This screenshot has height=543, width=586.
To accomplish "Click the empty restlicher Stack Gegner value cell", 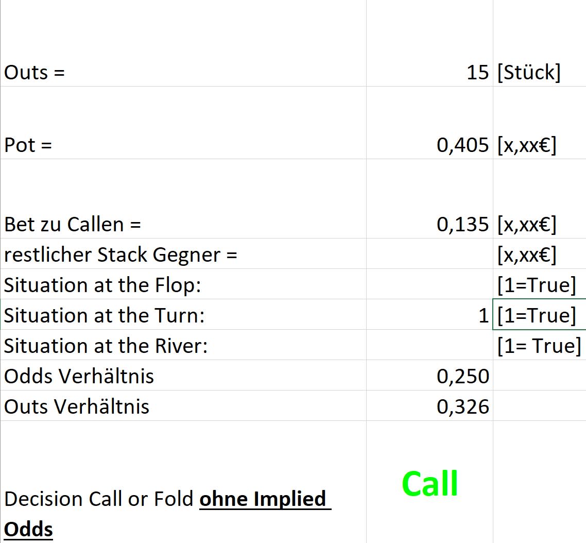I will point(429,253).
